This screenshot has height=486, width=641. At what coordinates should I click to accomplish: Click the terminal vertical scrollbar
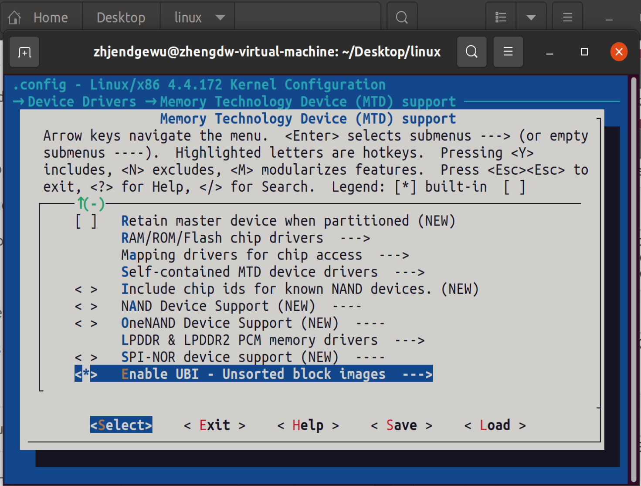pyautogui.click(x=634, y=279)
